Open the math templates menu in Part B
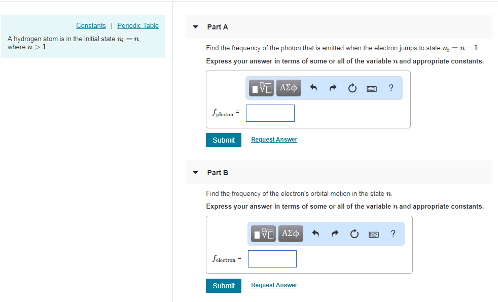This screenshot has height=302, width=498. tap(263, 233)
